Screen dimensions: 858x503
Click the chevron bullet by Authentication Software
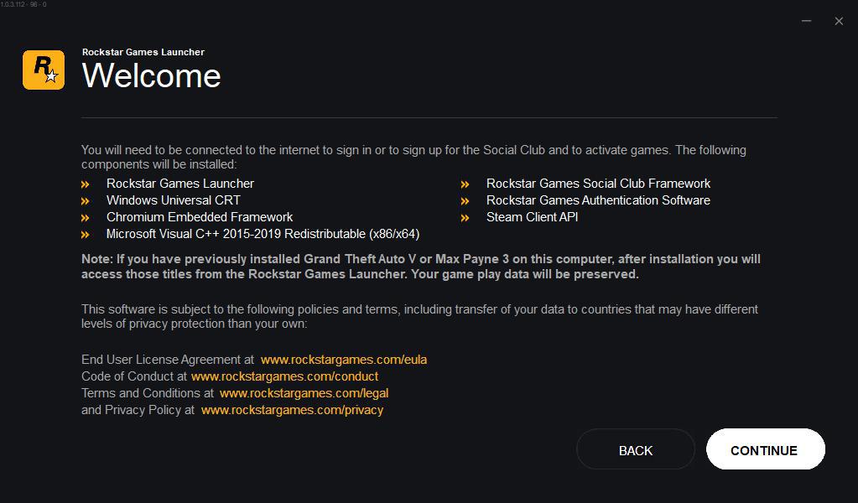(x=465, y=201)
